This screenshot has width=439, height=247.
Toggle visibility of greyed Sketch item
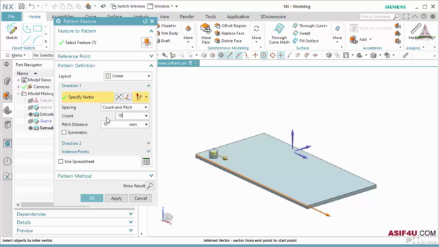point(30,108)
